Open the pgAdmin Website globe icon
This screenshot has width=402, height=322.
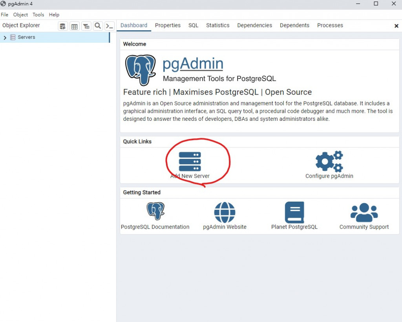[x=225, y=212]
